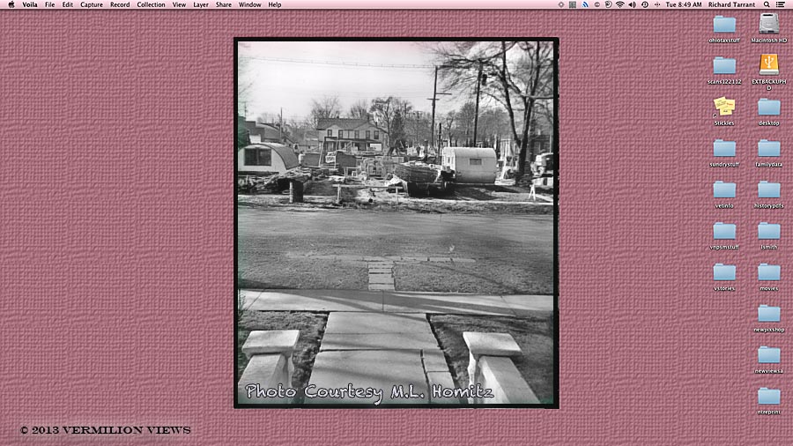Click the black-and-white street photo

pos(396,222)
